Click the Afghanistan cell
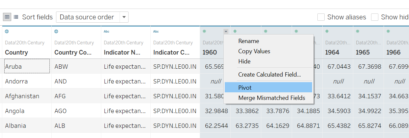This screenshot has width=409, height=138. (27, 96)
